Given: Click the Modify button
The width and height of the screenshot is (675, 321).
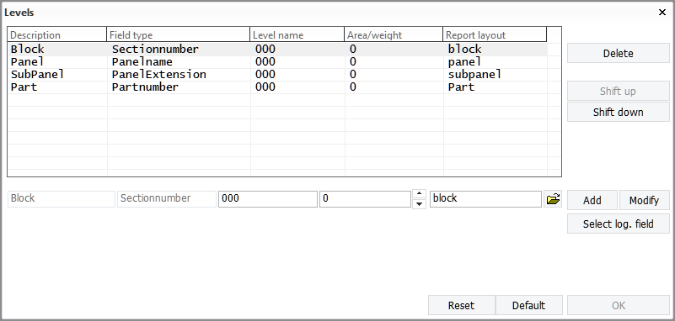Looking at the screenshot, I should click(644, 200).
